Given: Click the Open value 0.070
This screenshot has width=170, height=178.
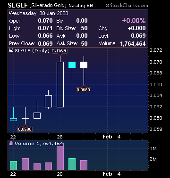Looking at the screenshot, I should [45, 21].
